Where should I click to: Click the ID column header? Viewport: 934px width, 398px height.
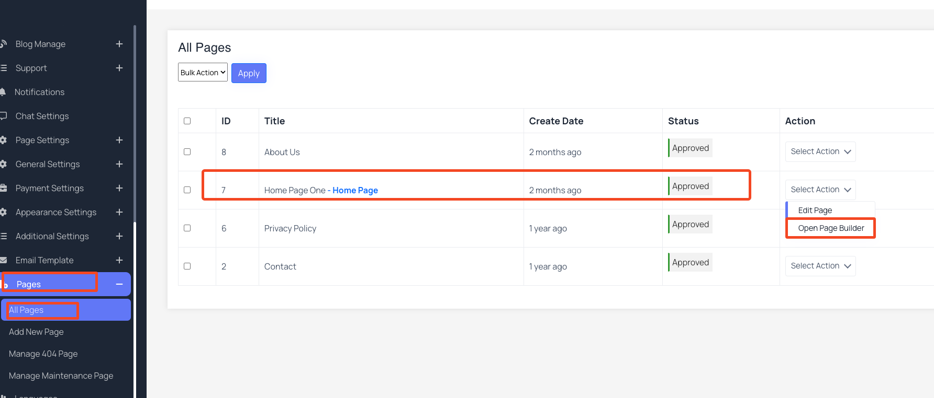coord(226,121)
